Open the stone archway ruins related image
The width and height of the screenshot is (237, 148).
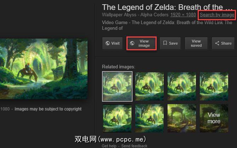pyautogui.click(x=182, y=118)
